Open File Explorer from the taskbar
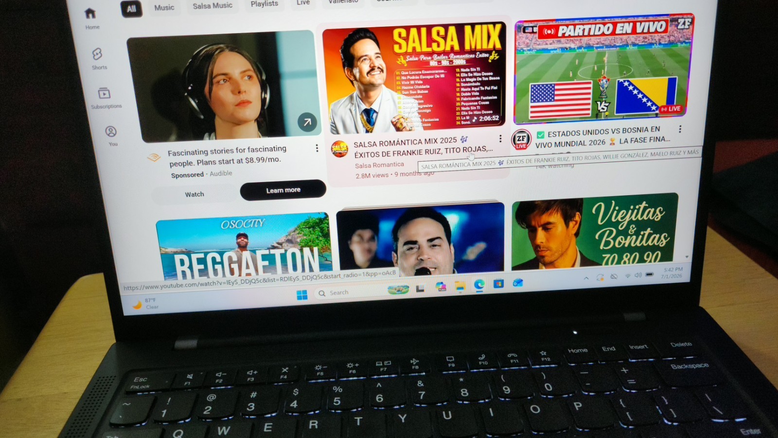The width and height of the screenshot is (778, 438). click(x=460, y=286)
